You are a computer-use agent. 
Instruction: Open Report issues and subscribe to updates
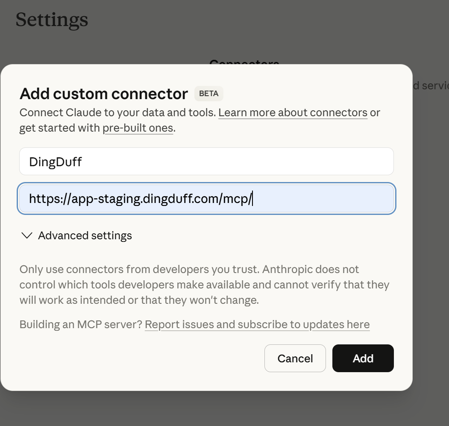(258, 324)
